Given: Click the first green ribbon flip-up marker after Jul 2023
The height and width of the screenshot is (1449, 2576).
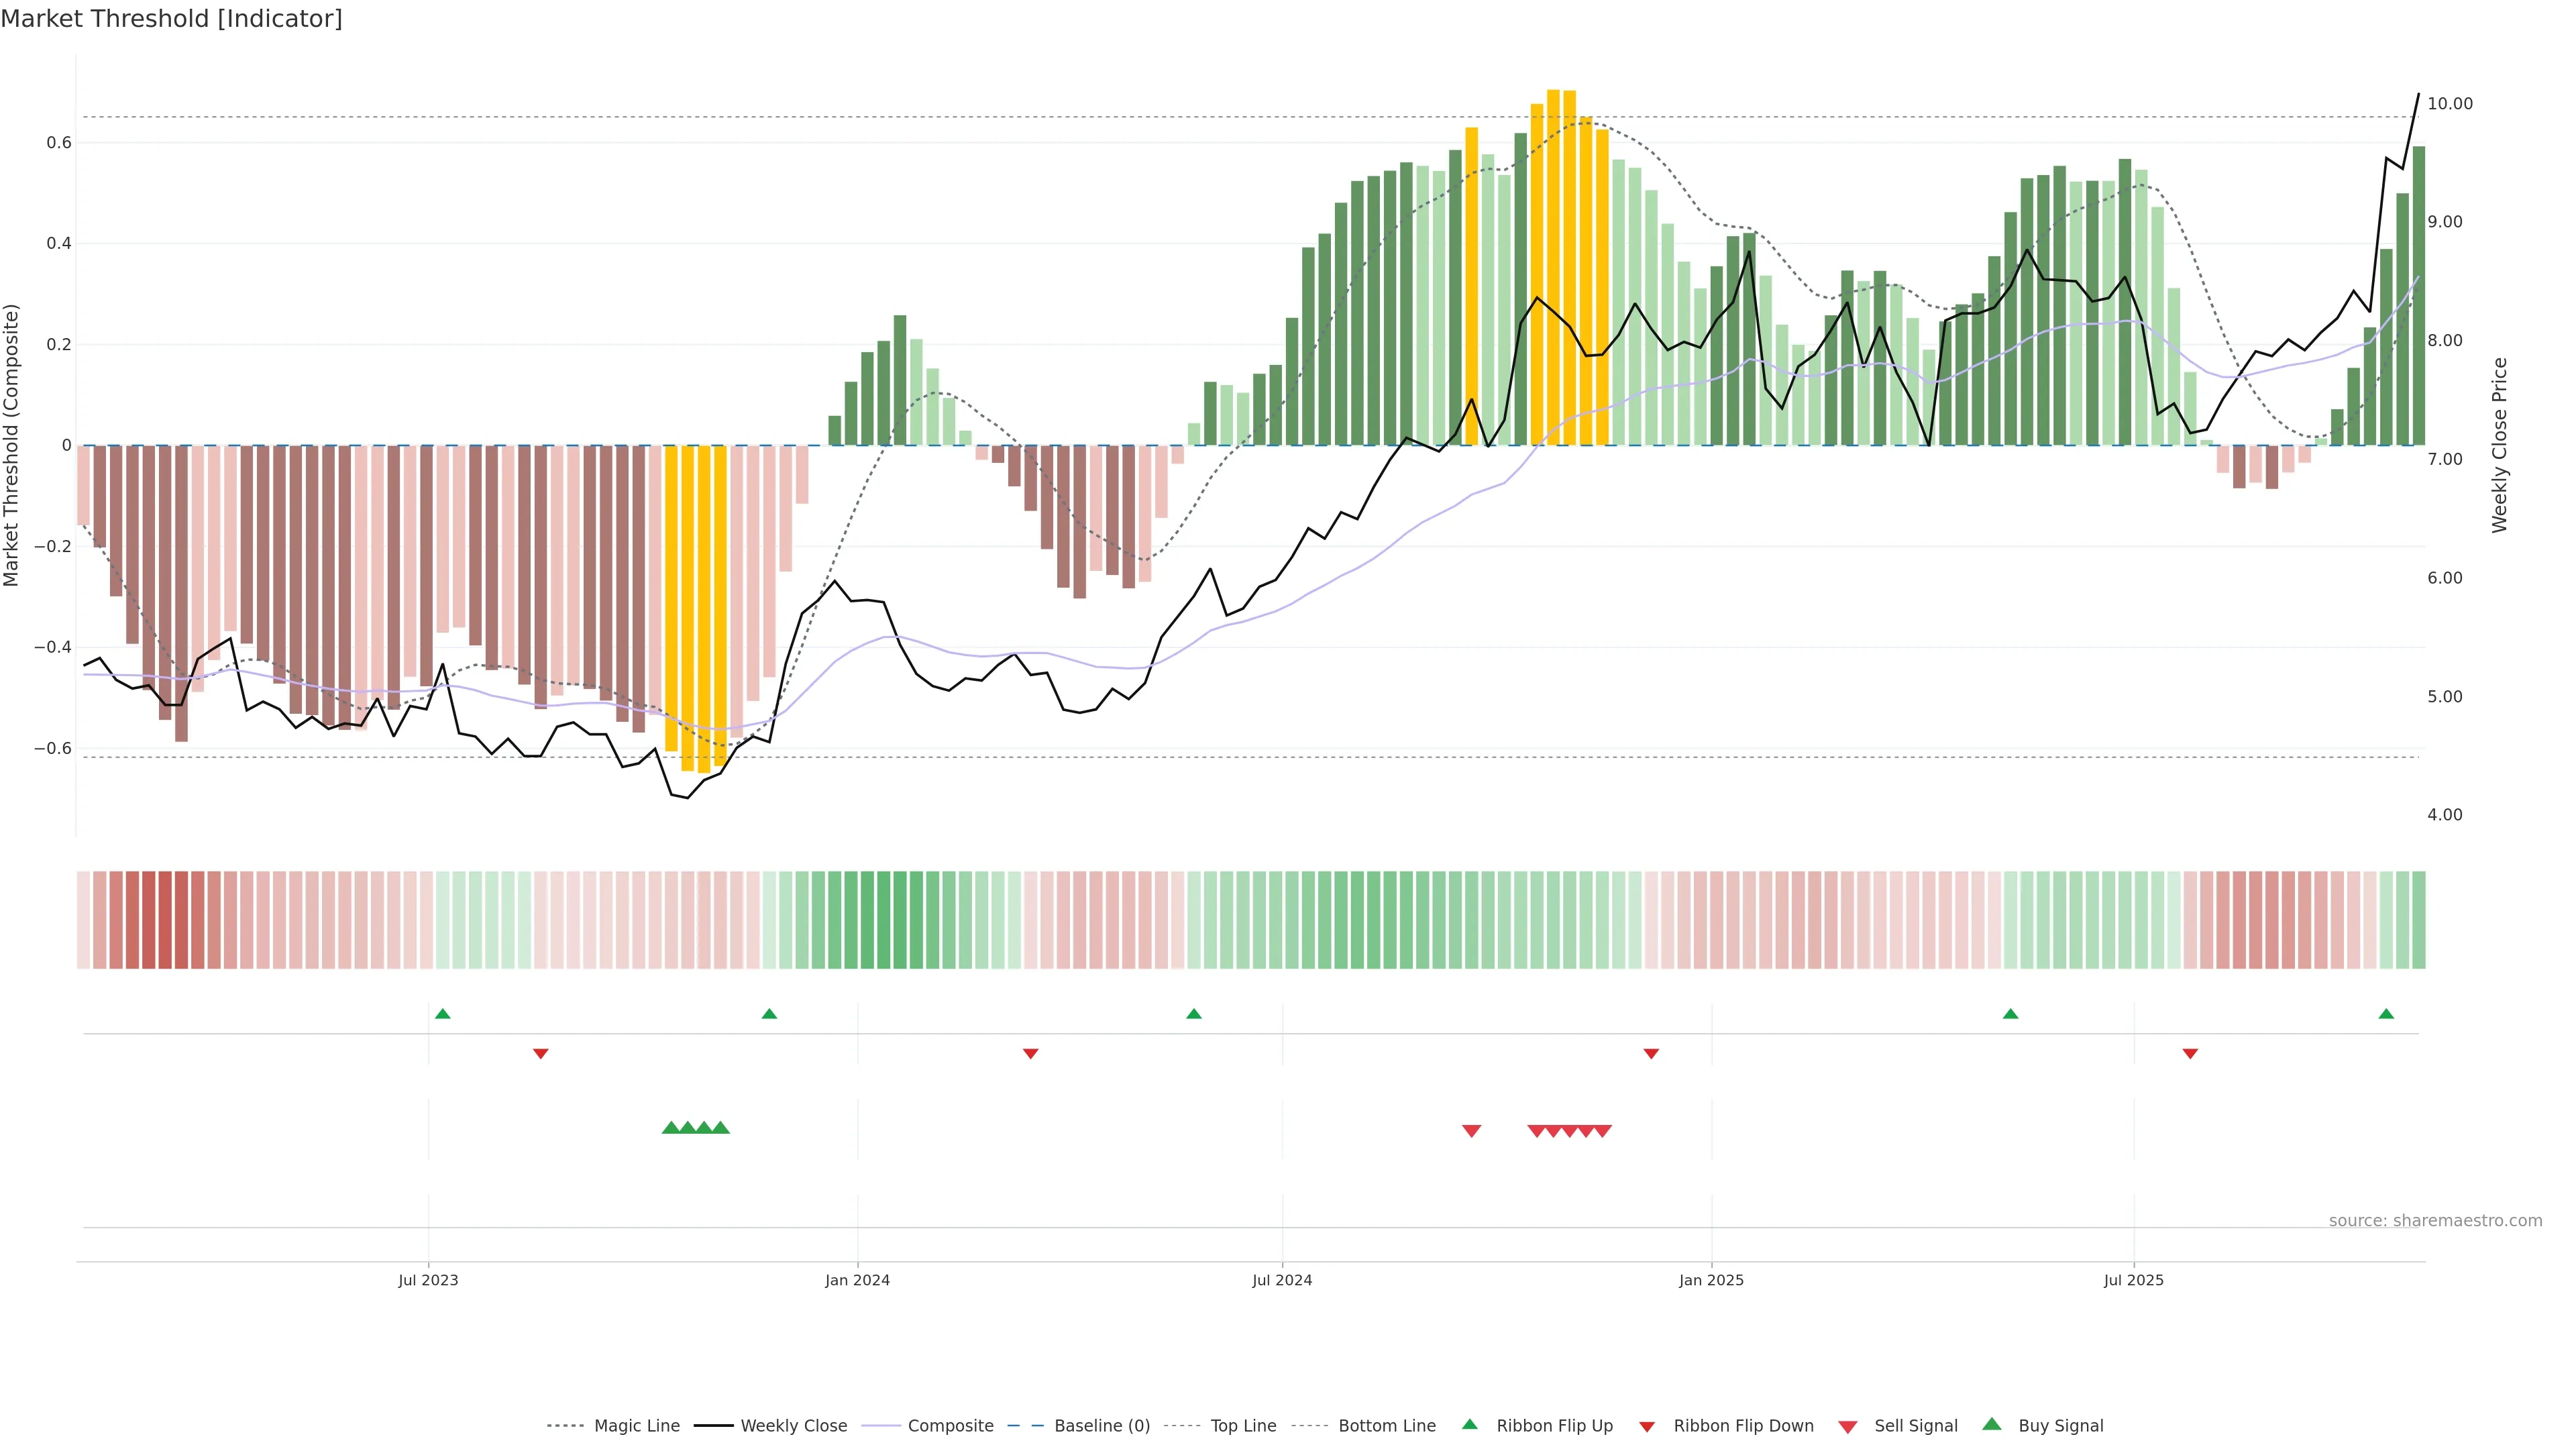Looking at the screenshot, I should 443,1014.
